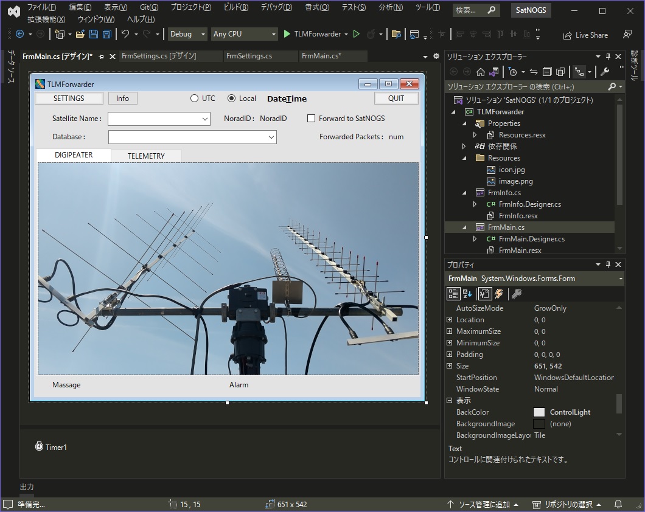
Task: Click the SETTINGS button on form
Action: [x=69, y=99]
